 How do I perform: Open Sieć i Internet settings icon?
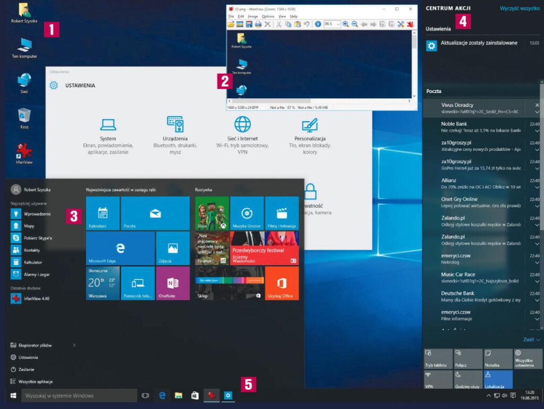pos(242,123)
